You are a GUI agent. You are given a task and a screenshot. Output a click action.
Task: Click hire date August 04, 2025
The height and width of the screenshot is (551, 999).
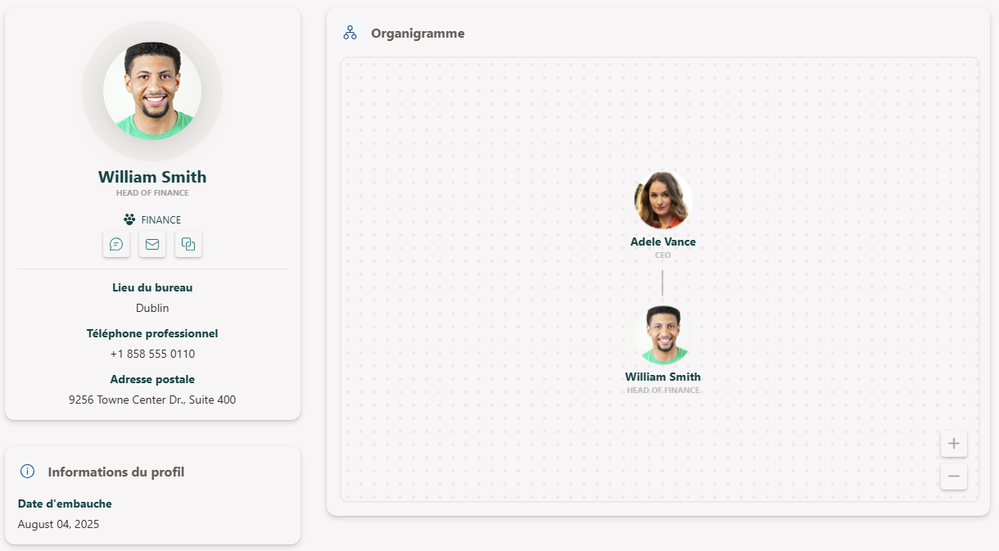(x=58, y=524)
